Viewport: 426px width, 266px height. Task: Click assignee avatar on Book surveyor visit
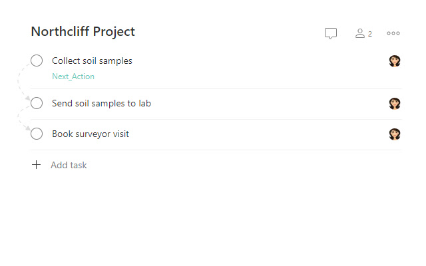395,134
